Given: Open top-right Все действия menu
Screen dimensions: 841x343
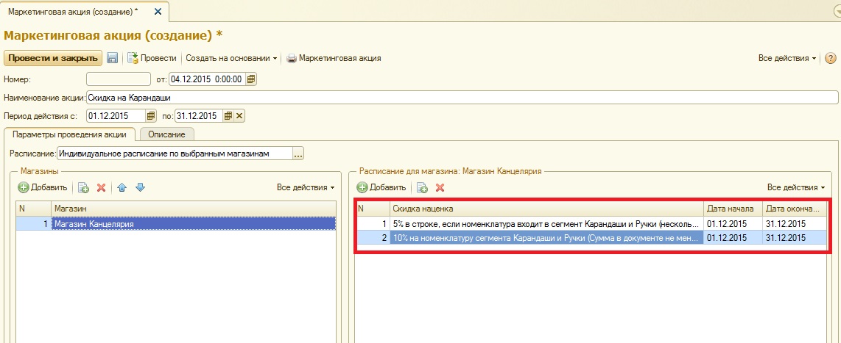Looking at the screenshot, I should (787, 58).
